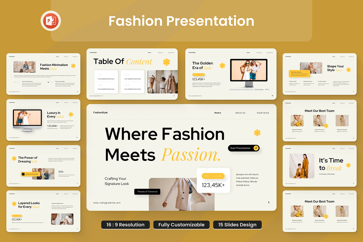
Task: Click the asterisk icon on Golden Era slide
Action: pyautogui.click(x=222, y=65)
